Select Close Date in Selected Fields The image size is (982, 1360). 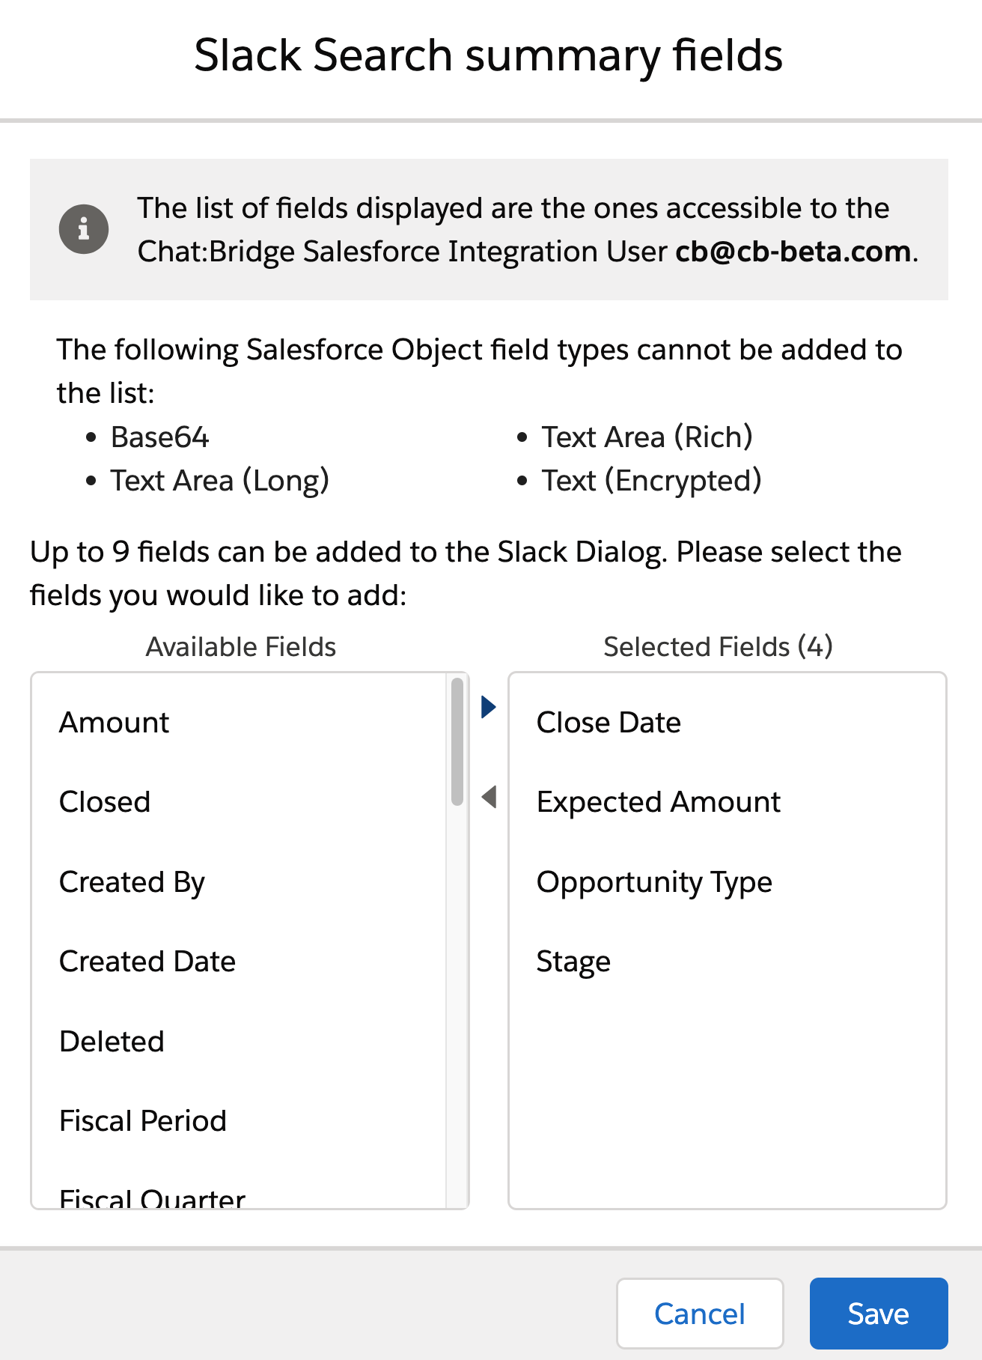(609, 723)
